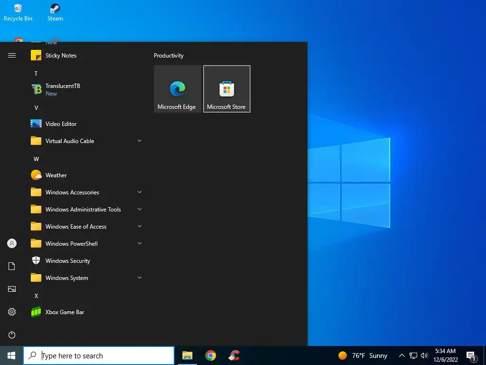Image resolution: width=486 pixels, height=365 pixels.
Task: Launch Xbox Game Bar
Action: [87, 312]
